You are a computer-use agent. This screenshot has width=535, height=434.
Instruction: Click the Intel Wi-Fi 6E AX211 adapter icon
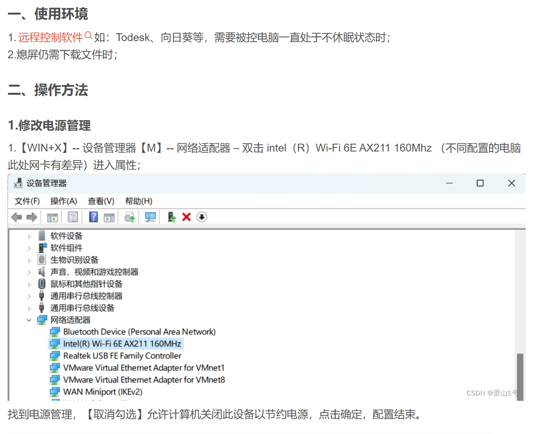point(55,344)
